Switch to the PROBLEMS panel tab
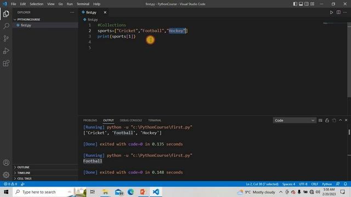 90,120
